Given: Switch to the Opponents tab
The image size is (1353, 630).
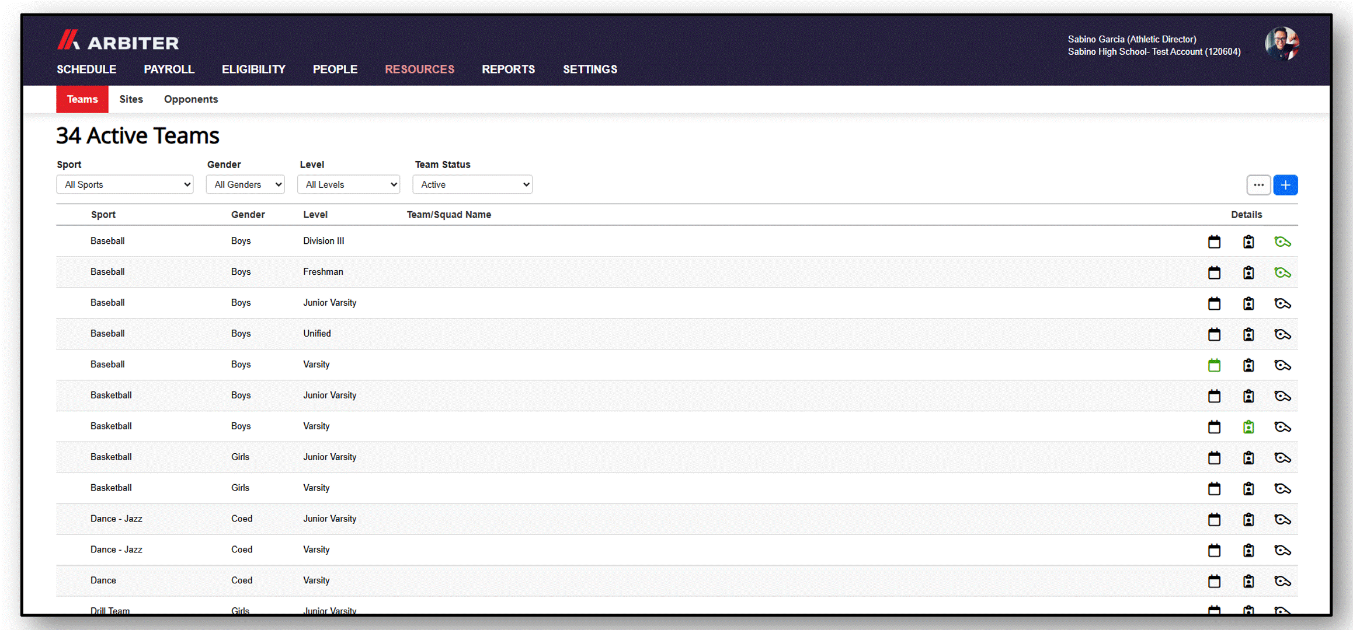Looking at the screenshot, I should pyautogui.click(x=191, y=99).
